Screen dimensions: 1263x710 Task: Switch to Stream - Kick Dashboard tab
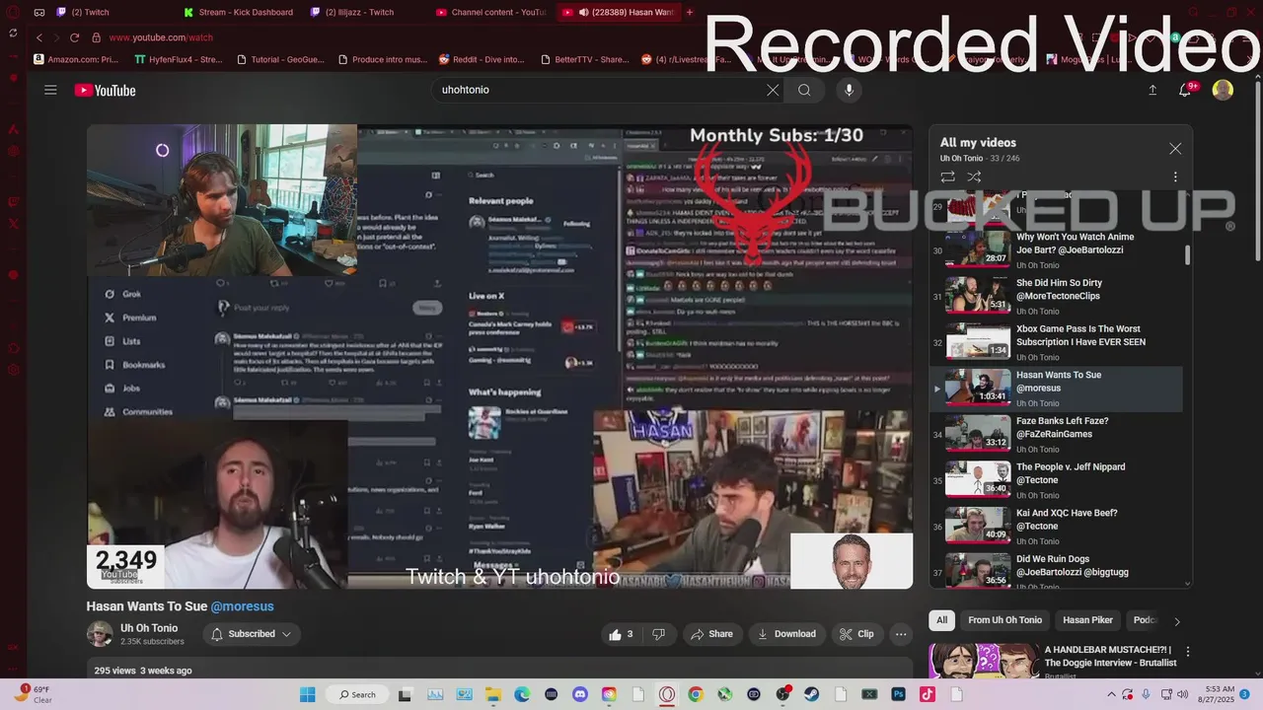pyautogui.click(x=240, y=12)
